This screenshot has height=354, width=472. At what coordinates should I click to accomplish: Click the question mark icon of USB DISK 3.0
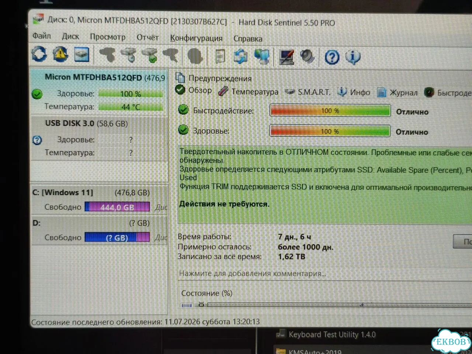pos(37,140)
